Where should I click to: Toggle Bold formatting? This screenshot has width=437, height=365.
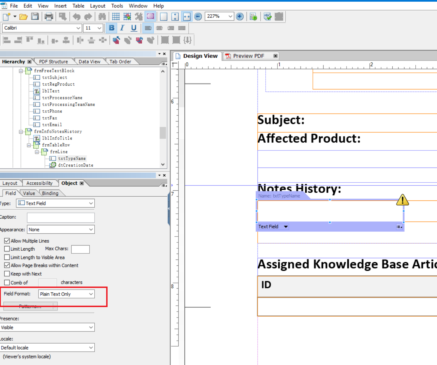111,28
